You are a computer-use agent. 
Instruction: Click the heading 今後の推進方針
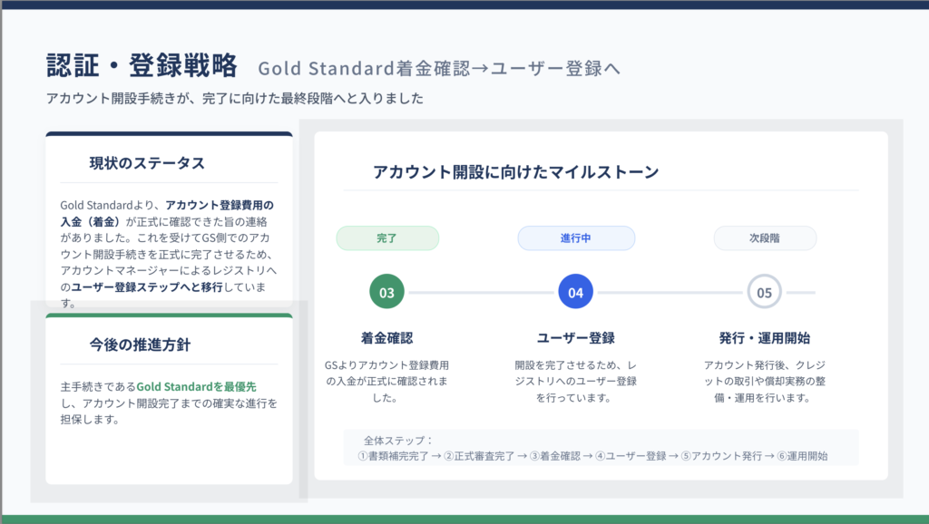coord(140,344)
